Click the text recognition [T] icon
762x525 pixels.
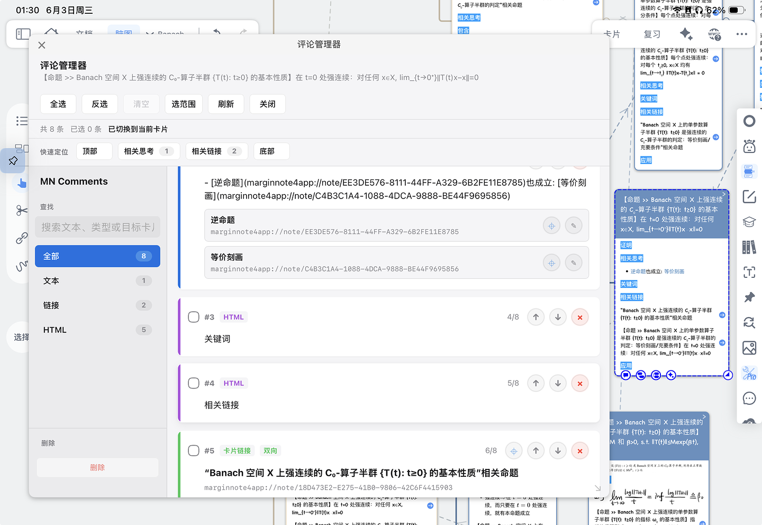[749, 273]
